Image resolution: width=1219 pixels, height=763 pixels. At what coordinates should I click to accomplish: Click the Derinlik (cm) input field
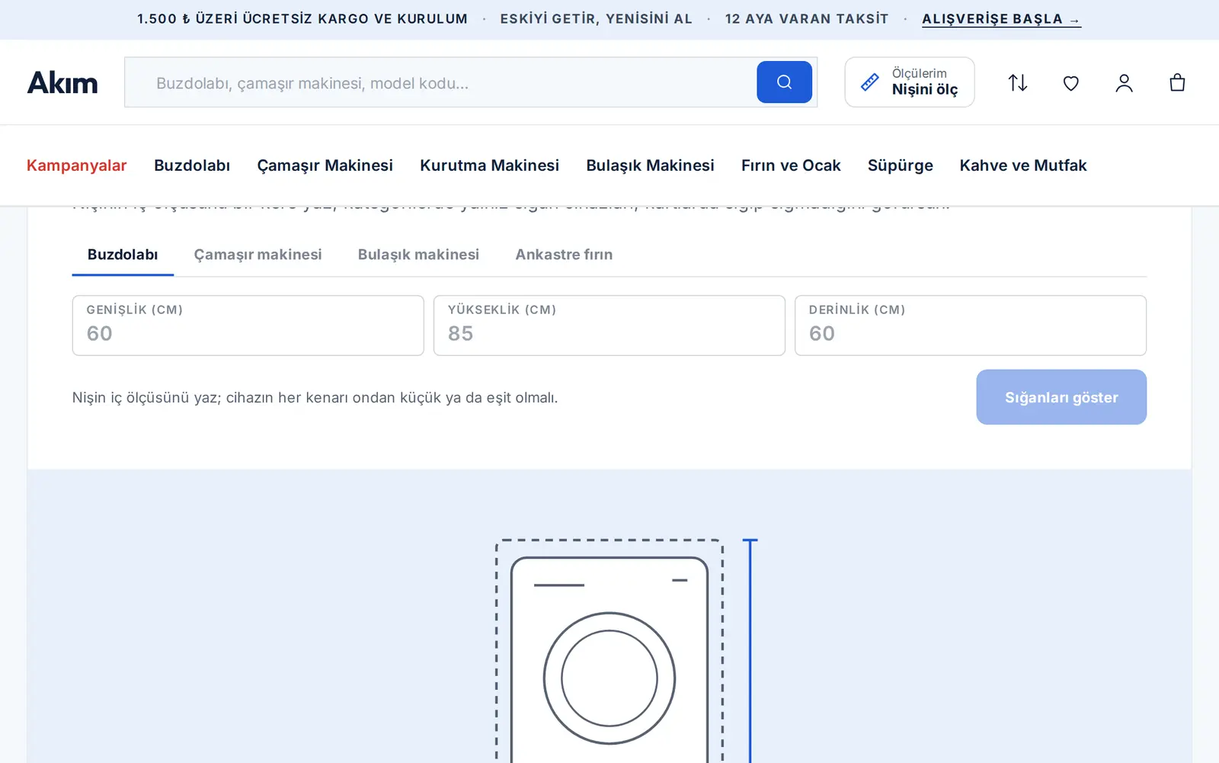pyautogui.click(x=971, y=325)
